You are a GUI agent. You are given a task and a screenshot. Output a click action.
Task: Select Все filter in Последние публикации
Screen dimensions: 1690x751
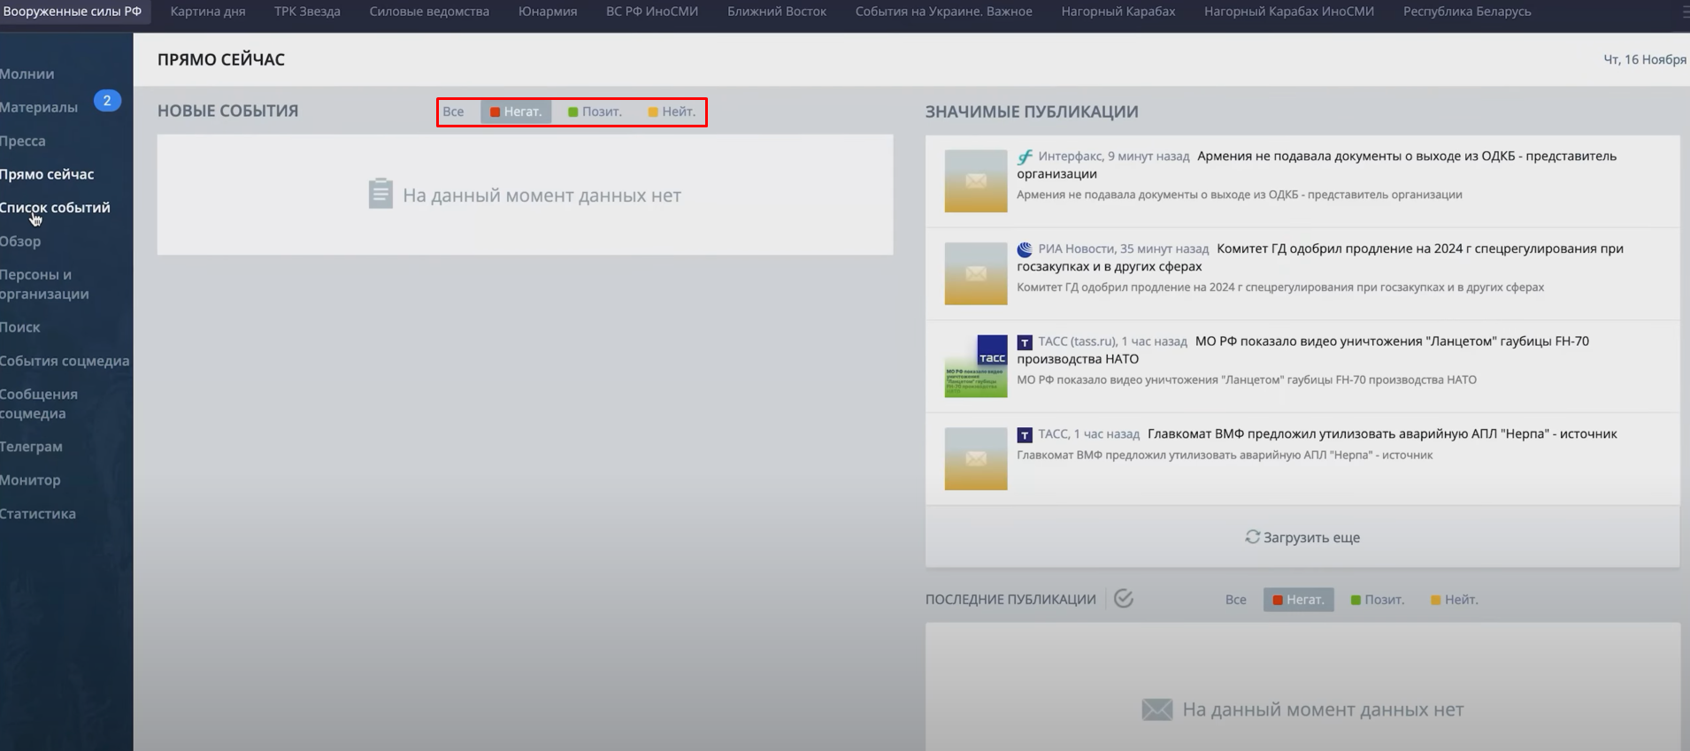(1235, 600)
